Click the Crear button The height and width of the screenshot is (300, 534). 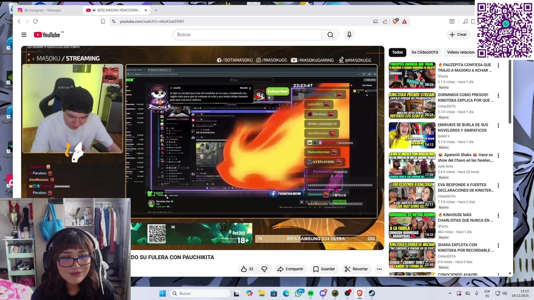point(458,35)
